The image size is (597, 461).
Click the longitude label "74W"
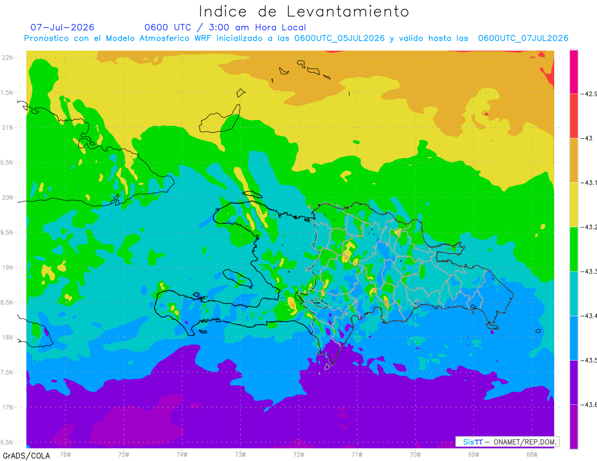point(182,454)
